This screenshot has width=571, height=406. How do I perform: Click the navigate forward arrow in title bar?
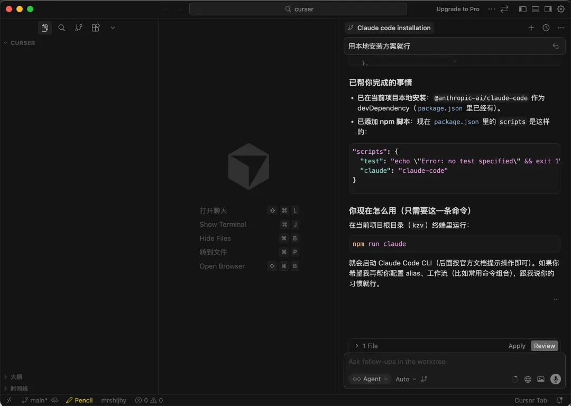179,10
